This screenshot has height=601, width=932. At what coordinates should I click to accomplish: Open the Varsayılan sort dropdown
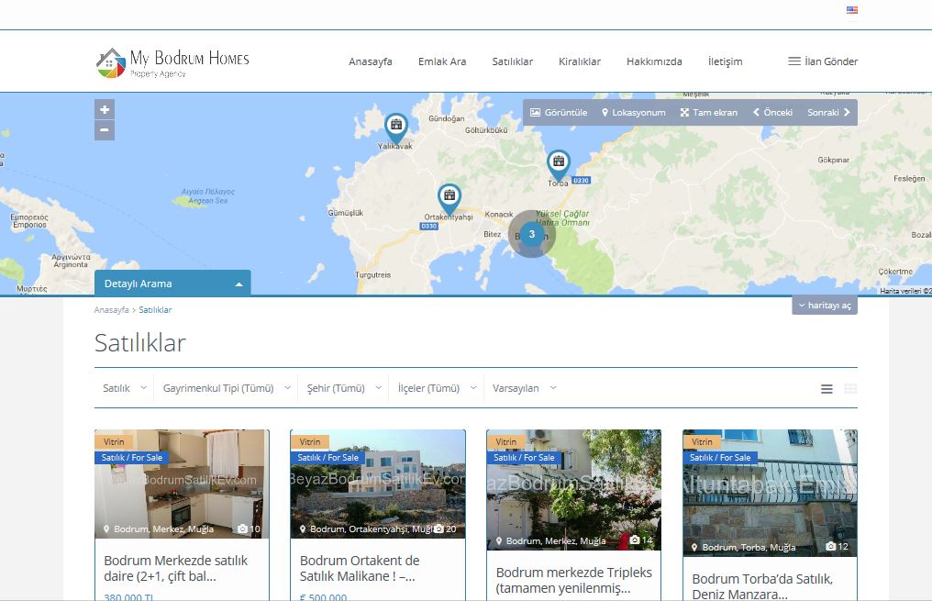[x=524, y=388]
